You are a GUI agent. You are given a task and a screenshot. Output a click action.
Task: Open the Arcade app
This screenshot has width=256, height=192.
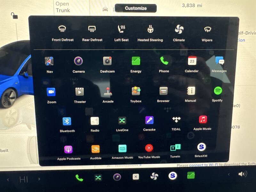click(x=108, y=92)
